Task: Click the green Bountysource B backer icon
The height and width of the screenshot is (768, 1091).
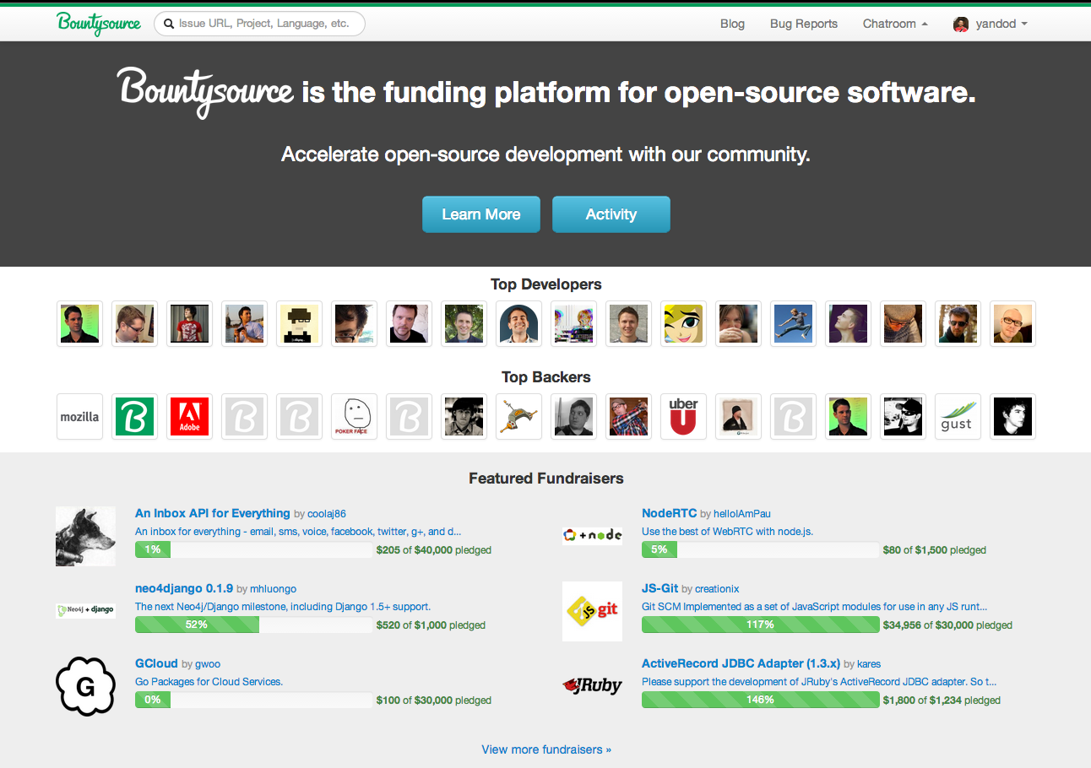Action: pyautogui.click(x=134, y=417)
